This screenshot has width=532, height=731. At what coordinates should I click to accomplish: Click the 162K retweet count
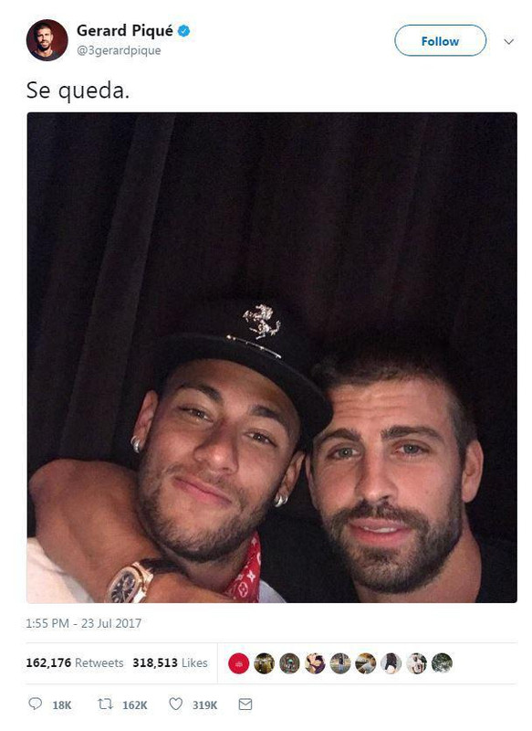click(135, 705)
